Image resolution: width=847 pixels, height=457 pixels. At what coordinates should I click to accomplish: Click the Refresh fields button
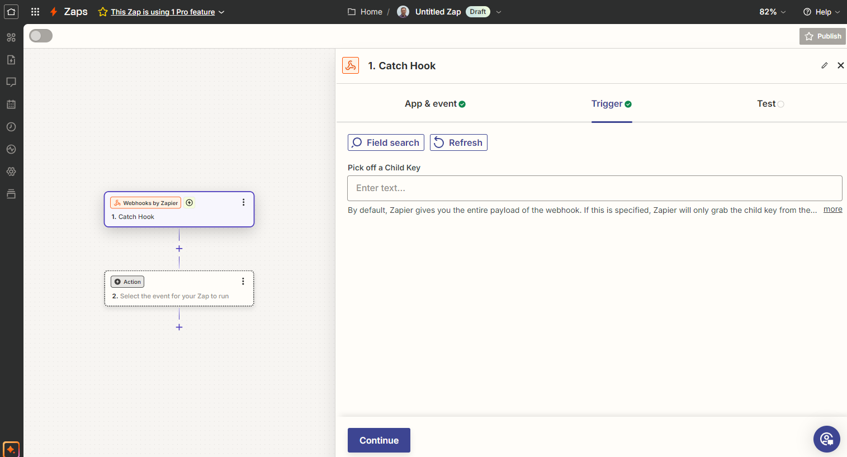(458, 142)
